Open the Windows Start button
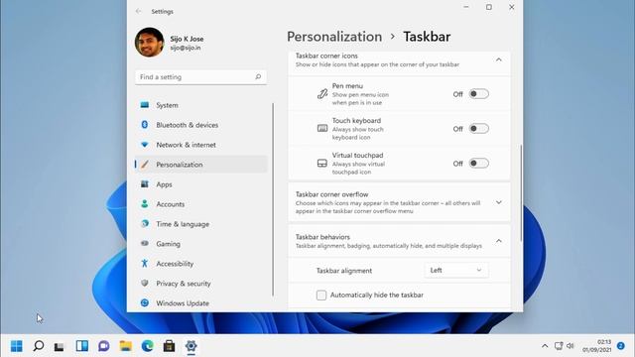Image resolution: width=635 pixels, height=357 pixels. coord(17,346)
